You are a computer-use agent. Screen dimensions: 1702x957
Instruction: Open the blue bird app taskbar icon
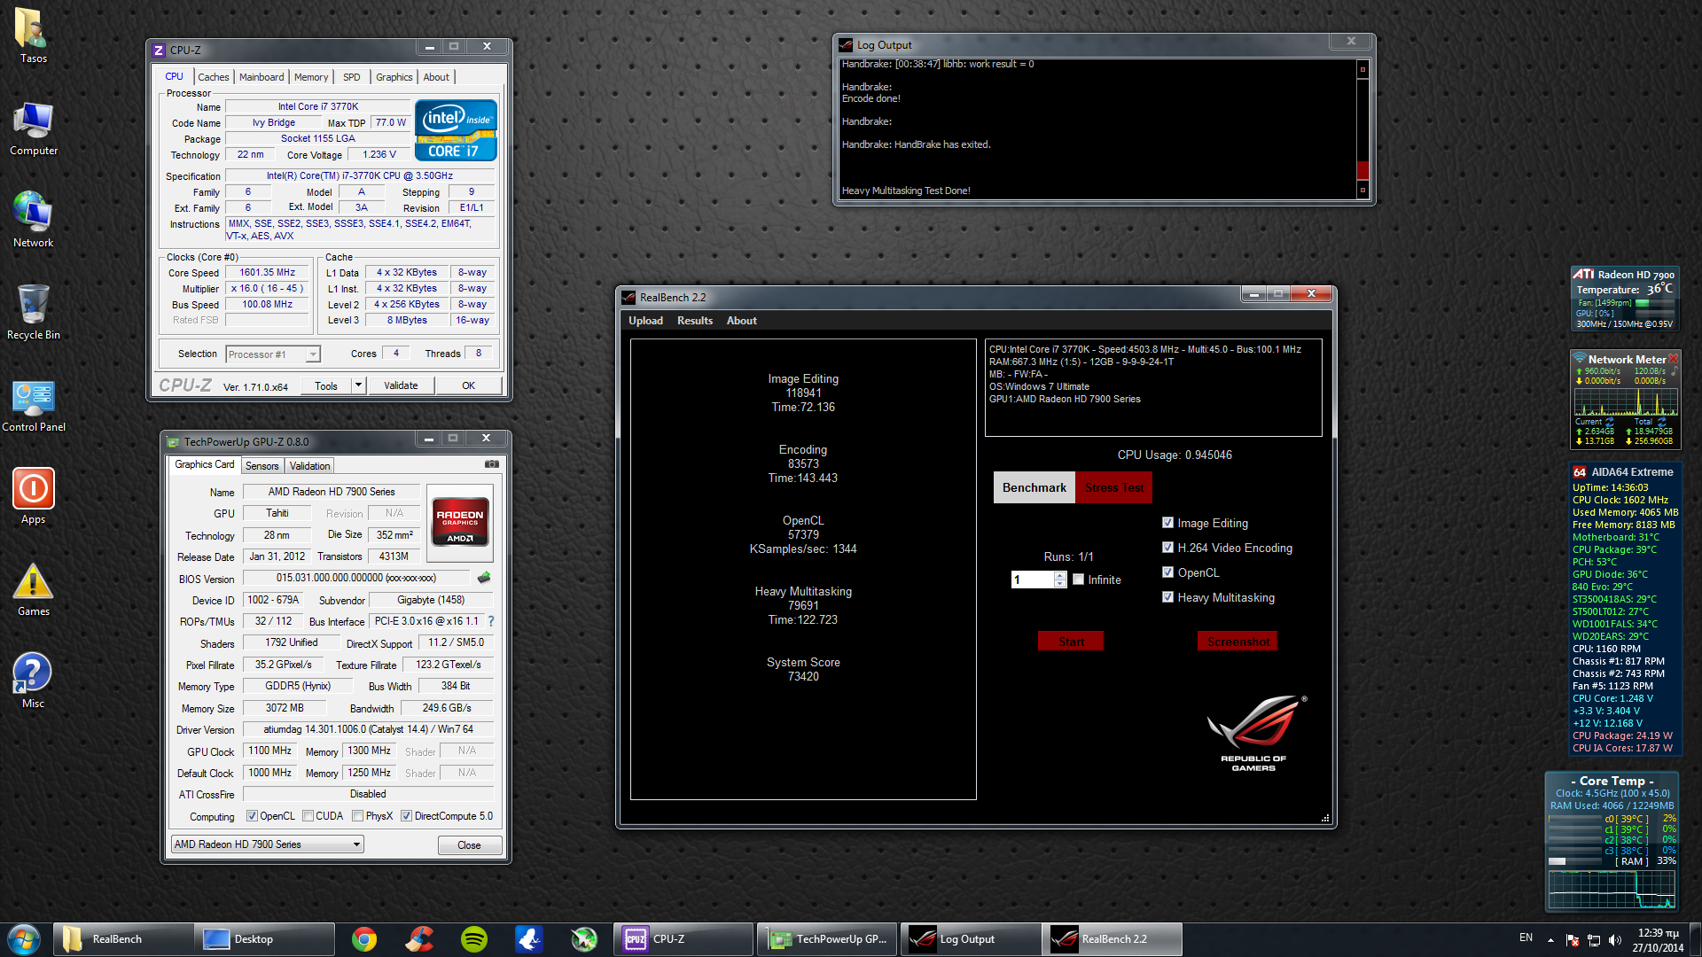529,939
